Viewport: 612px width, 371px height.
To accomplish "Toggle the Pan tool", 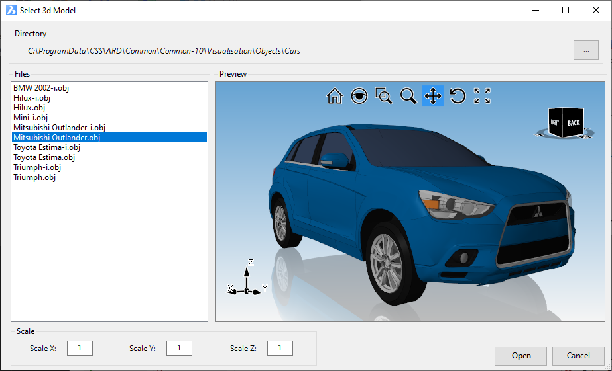I will 433,96.
